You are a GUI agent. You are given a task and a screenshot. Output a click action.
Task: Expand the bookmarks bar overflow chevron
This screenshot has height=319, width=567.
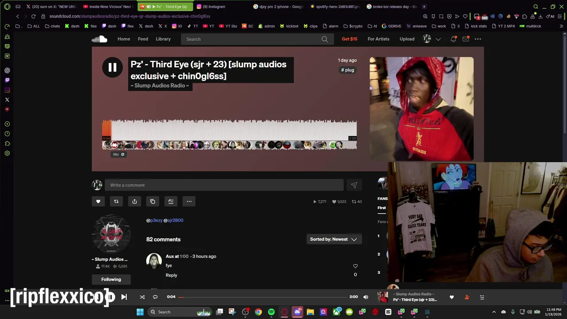561,26
